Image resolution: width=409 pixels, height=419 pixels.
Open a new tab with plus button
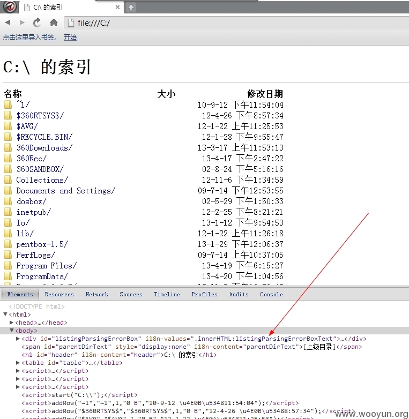pyautogui.click(x=131, y=7)
